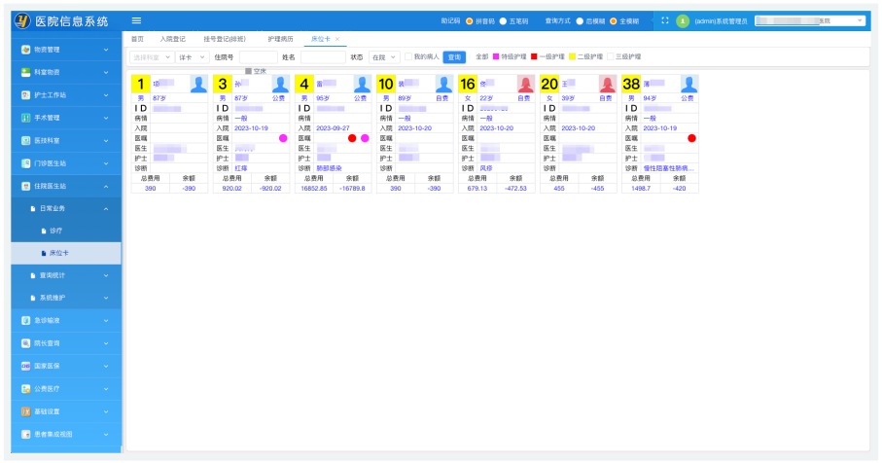Click the fullscreen toggle icon

(665, 20)
